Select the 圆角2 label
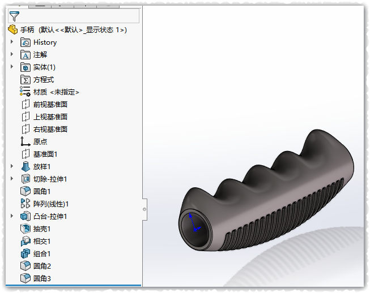Screen dimensions: 370x293 point(42,266)
